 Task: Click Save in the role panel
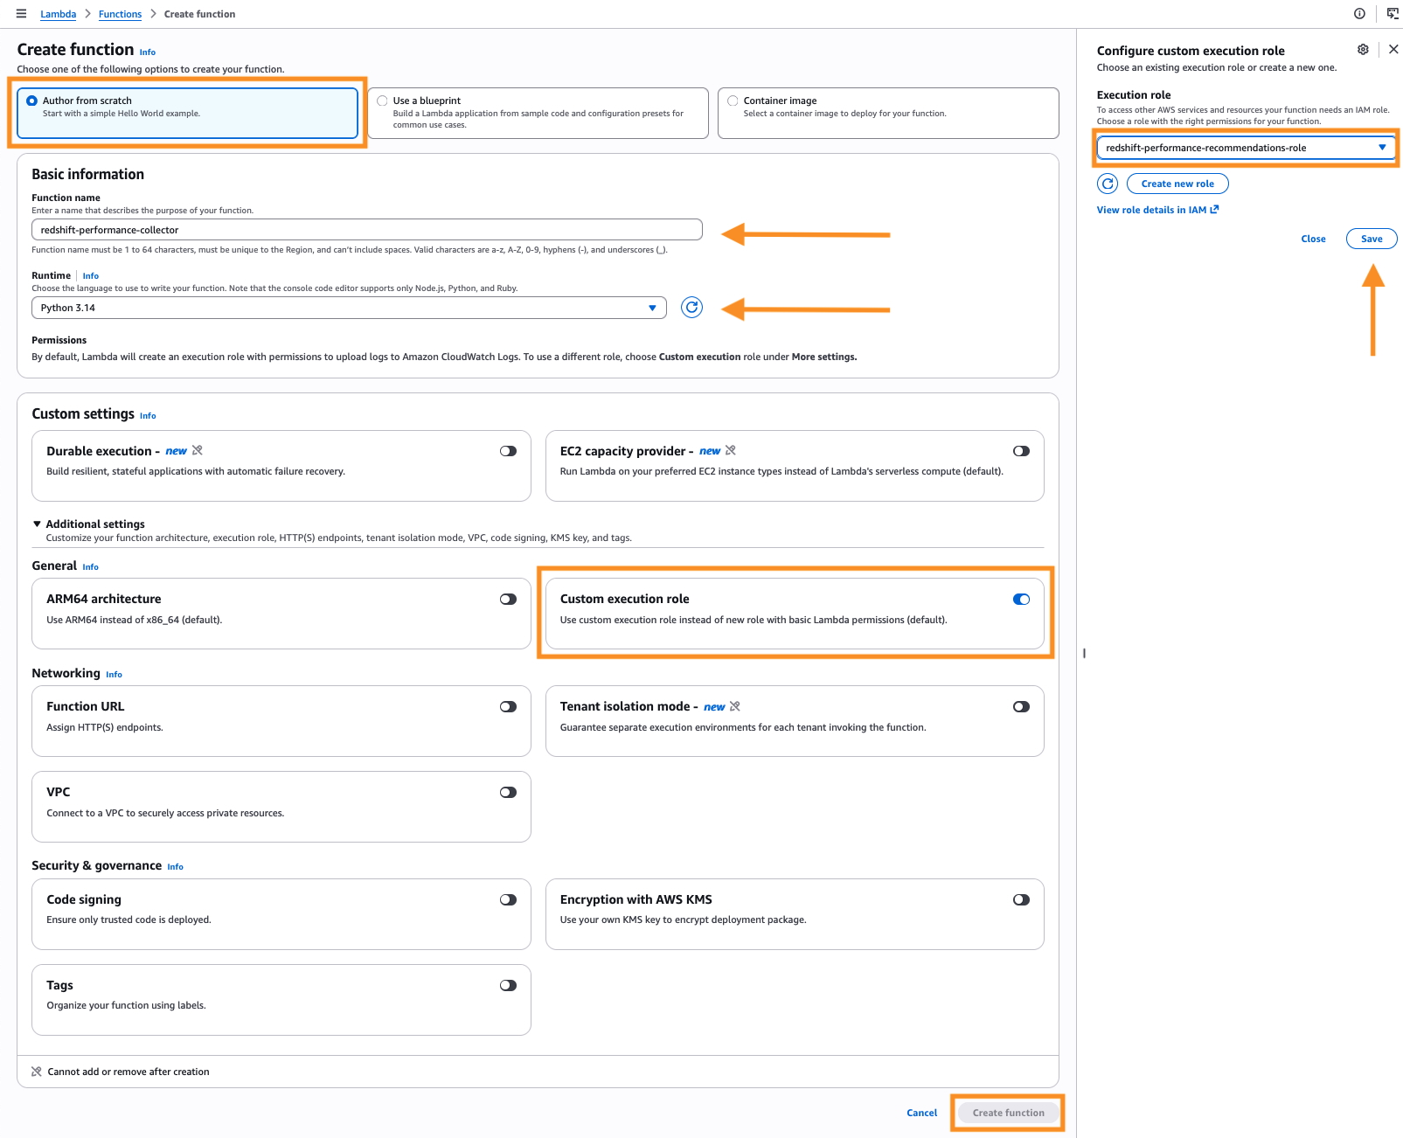pyautogui.click(x=1372, y=239)
